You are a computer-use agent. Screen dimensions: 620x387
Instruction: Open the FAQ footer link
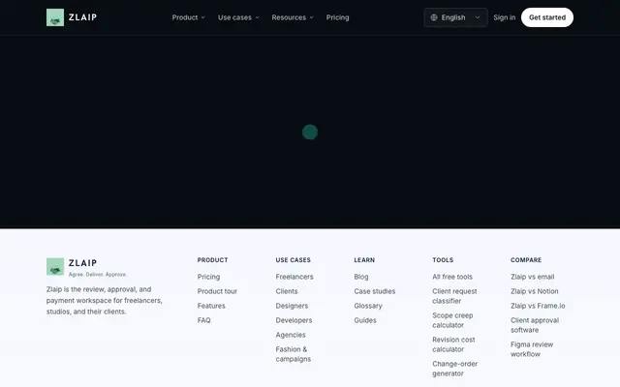pyautogui.click(x=204, y=320)
